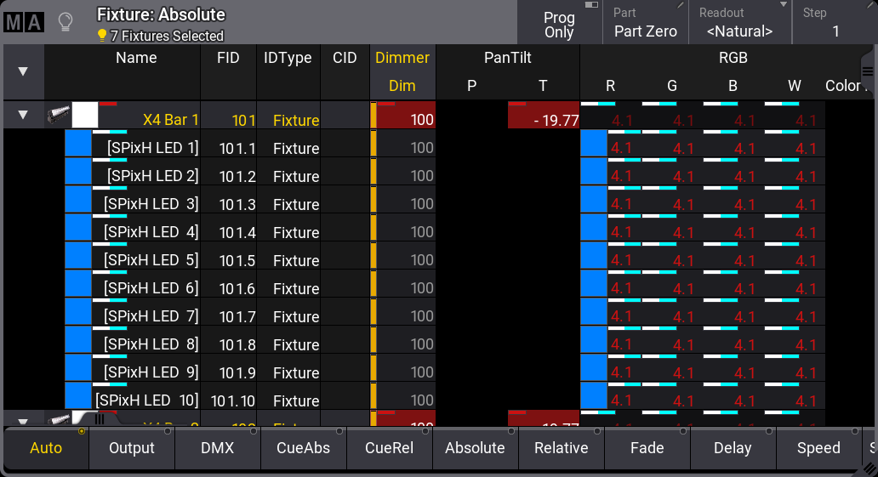Open the Part Zero selector
The height and width of the screenshot is (477, 878).
(x=646, y=23)
